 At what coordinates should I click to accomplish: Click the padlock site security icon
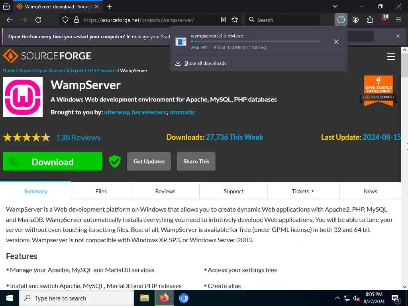click(x=76, y=20)
